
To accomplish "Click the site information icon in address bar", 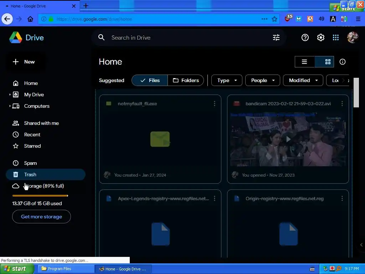I will 44,19.
